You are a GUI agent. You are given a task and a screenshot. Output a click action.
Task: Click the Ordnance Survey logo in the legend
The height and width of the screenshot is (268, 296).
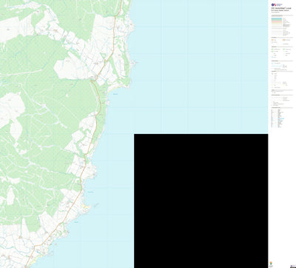tap(277, 4)
